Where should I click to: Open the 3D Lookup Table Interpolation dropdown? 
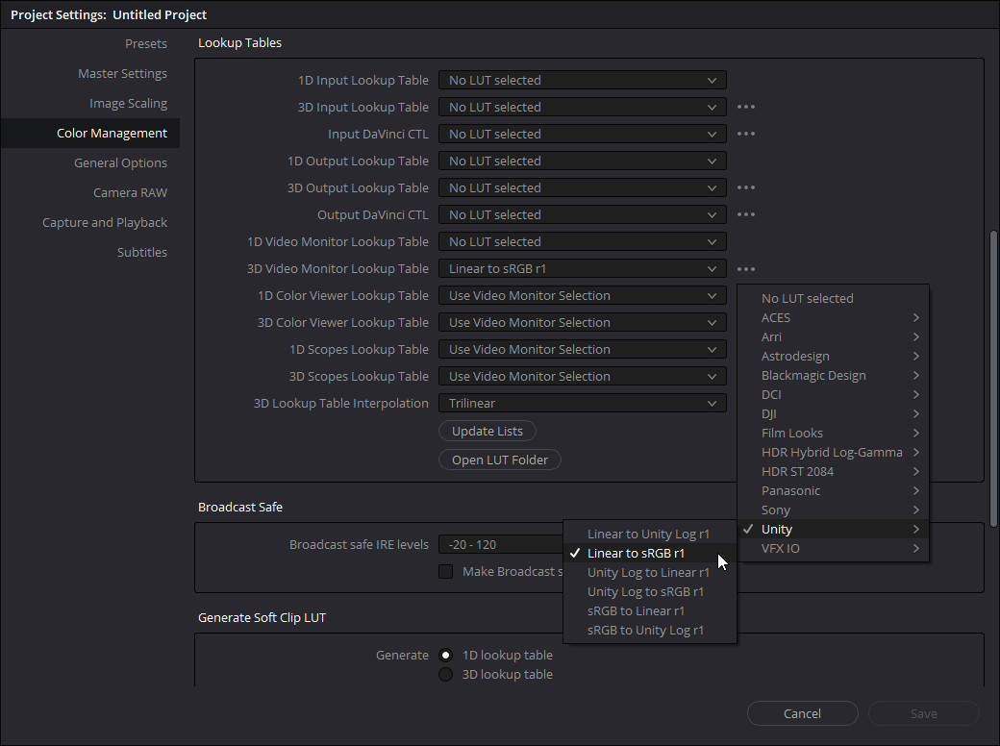coord(582,403)
